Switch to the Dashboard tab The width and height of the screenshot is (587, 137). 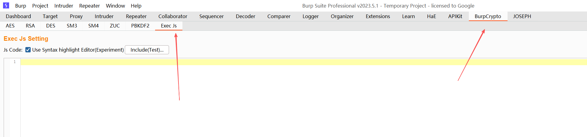(x=18, y=16)
